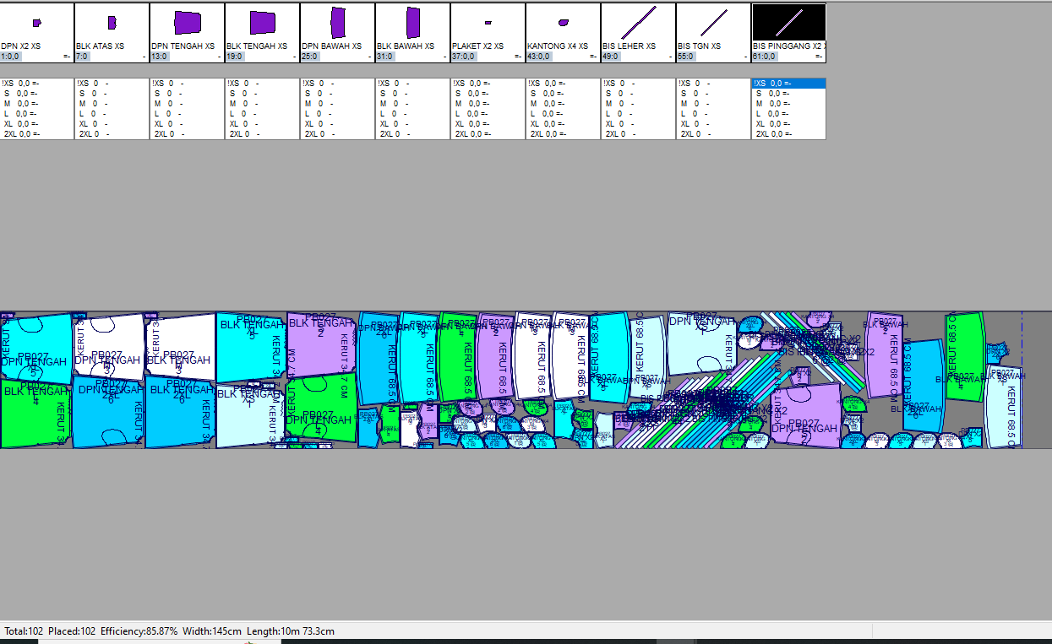This screenshot has height=644, width=1052.
Task: Pick the KANTONG X4 XS piece icon
Action: pos(563,23)
